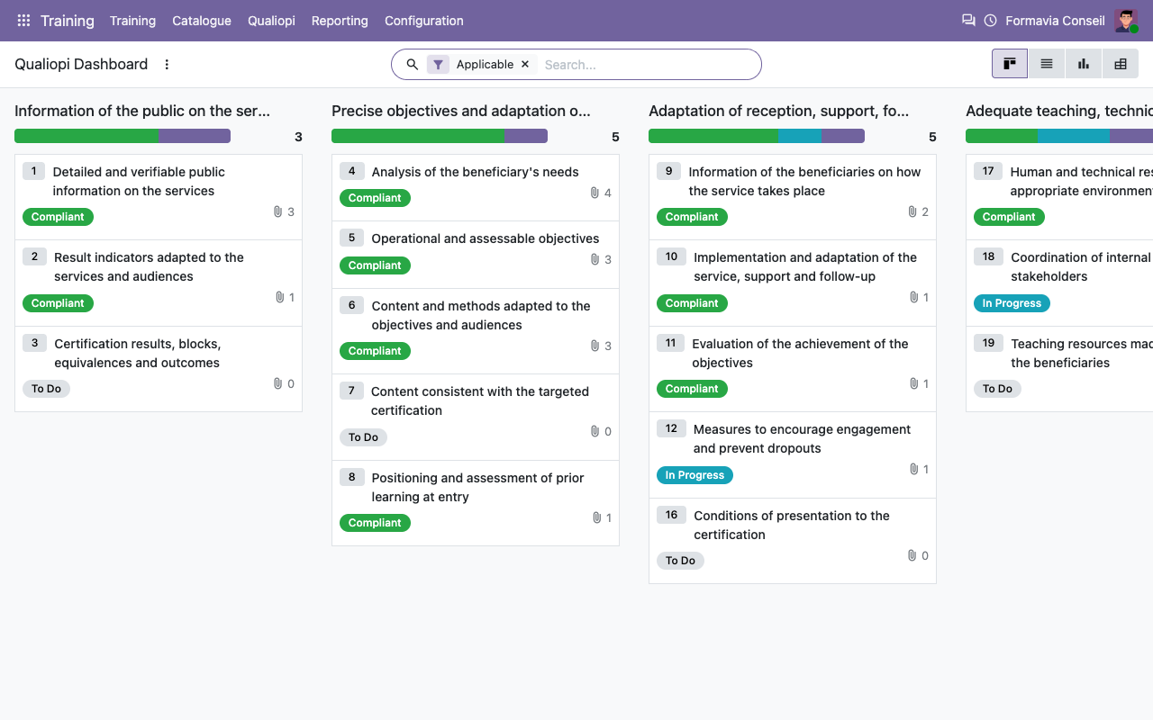Open the Reporting menu
Viewport: 1153px width, 720px height.
pos(340,21)
